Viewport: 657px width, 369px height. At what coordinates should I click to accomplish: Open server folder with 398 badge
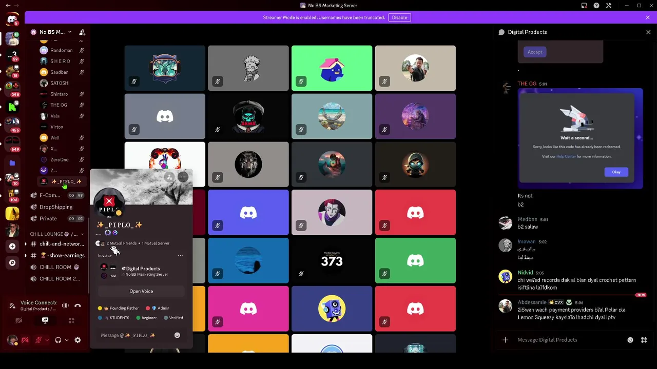click(12, 88)
